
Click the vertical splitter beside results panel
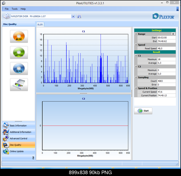tap(132, 93)
